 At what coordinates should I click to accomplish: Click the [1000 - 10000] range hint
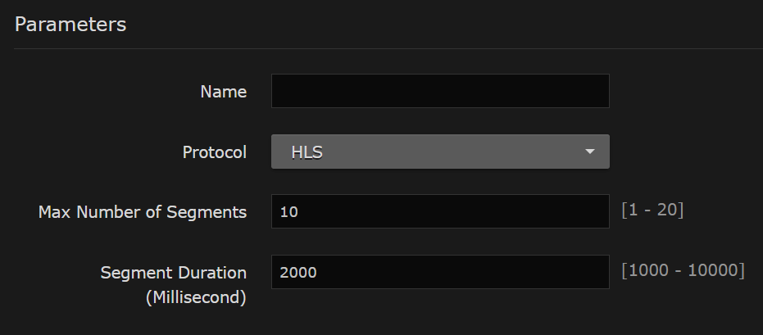(683, 271)
